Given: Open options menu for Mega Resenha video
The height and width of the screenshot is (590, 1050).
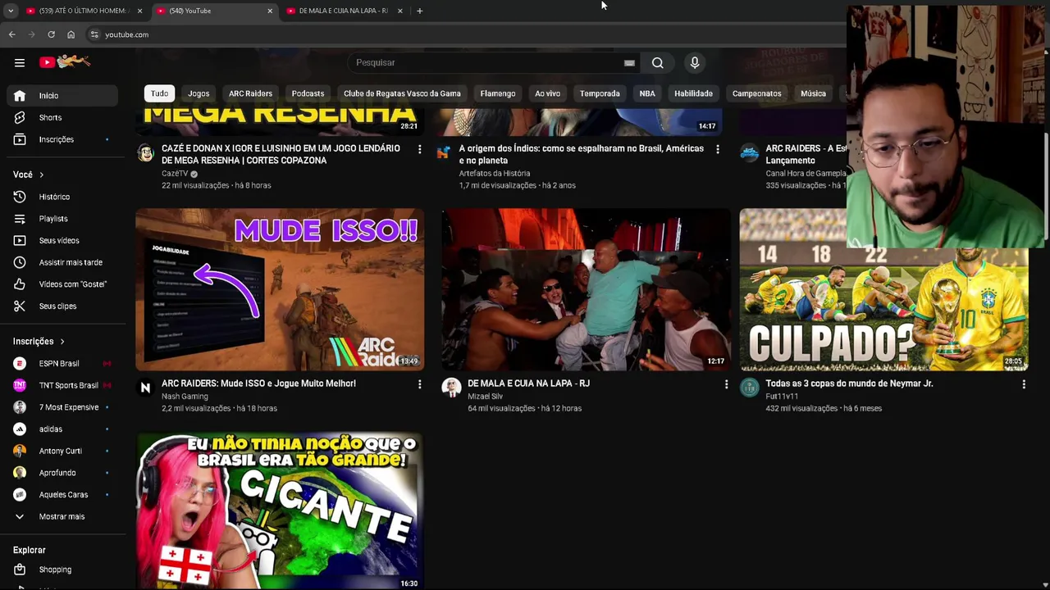Looking at the screenshot, I should [419, 149].
